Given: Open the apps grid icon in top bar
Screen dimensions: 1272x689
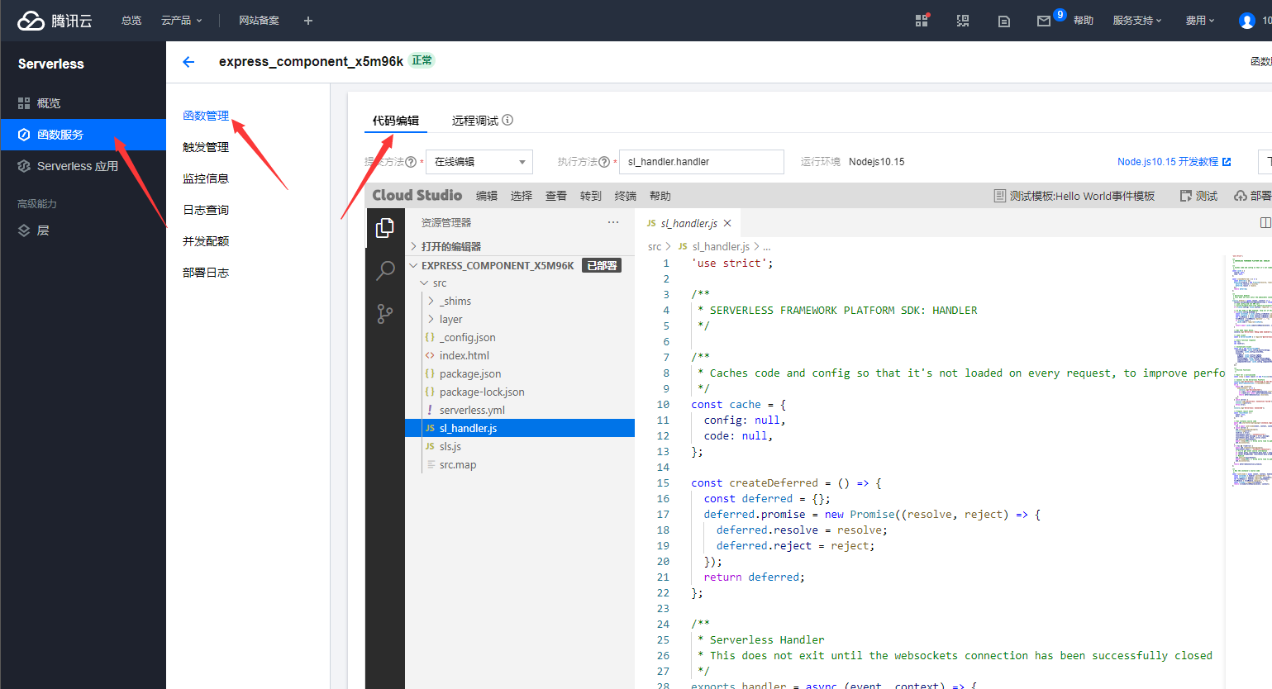Looking at the screenshot, I should coord(922,21).
